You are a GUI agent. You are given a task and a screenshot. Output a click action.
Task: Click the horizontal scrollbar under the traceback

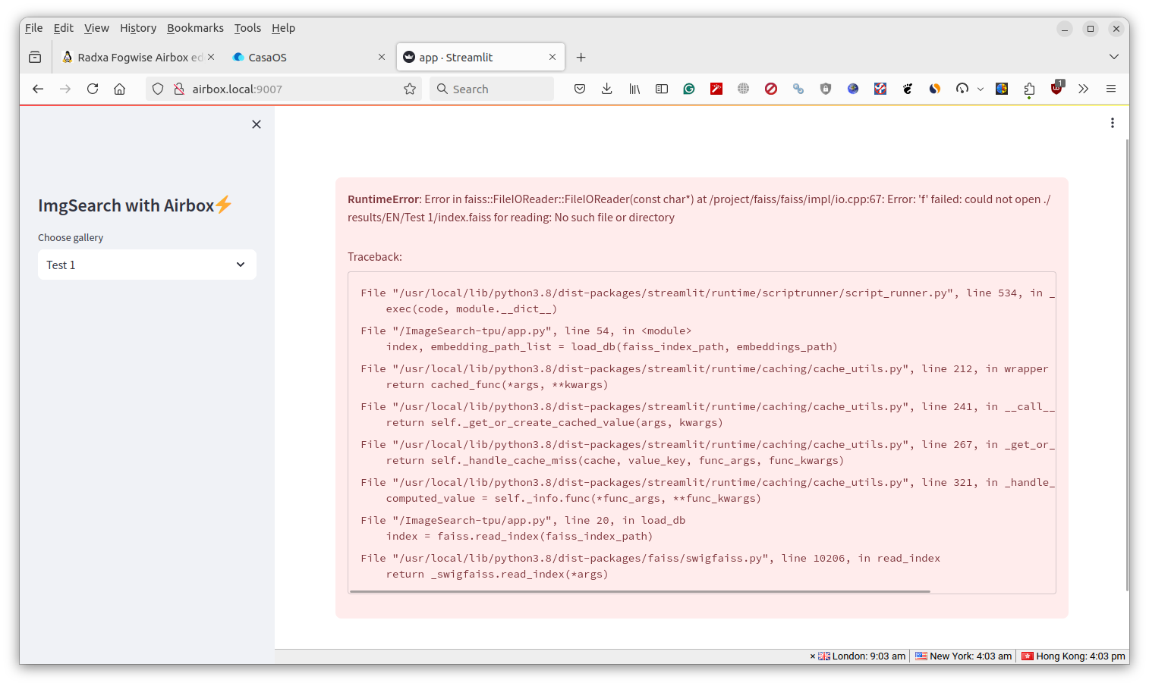pos(640,591)
